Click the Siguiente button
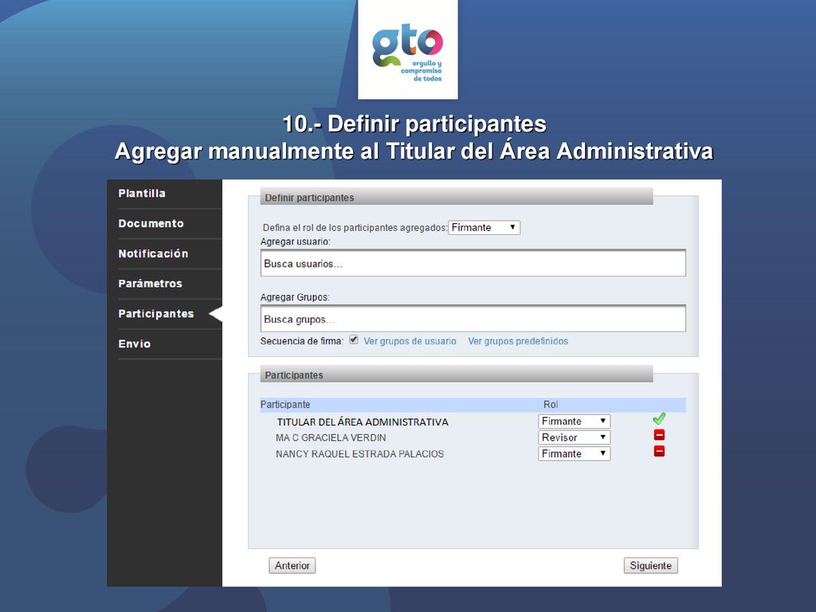The height and width of the screenshot is (612, 816). (x=650, y=566)
